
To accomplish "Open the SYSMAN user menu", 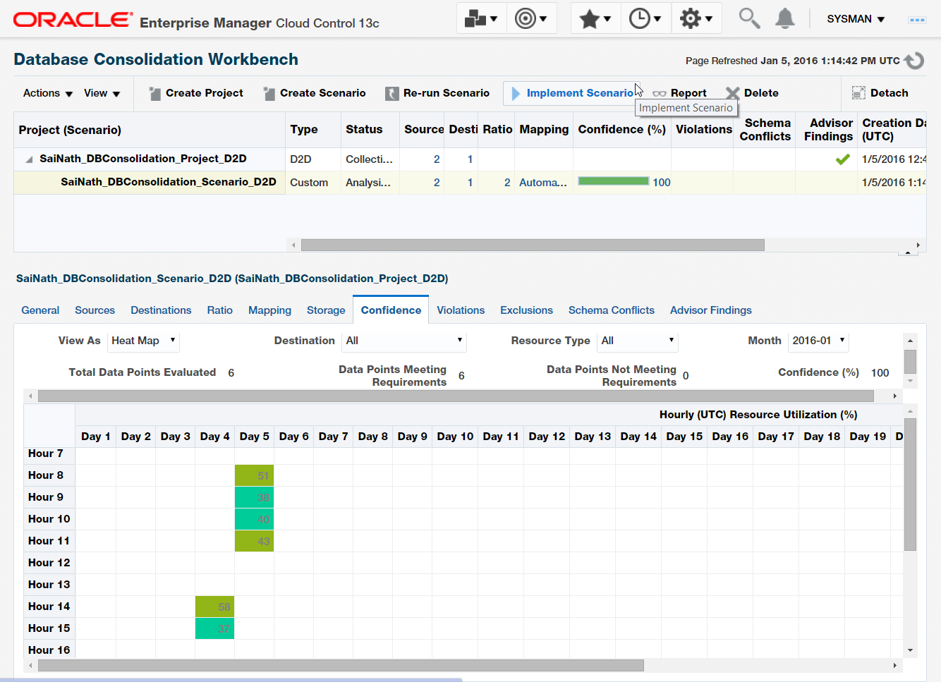I will point(856,19).
